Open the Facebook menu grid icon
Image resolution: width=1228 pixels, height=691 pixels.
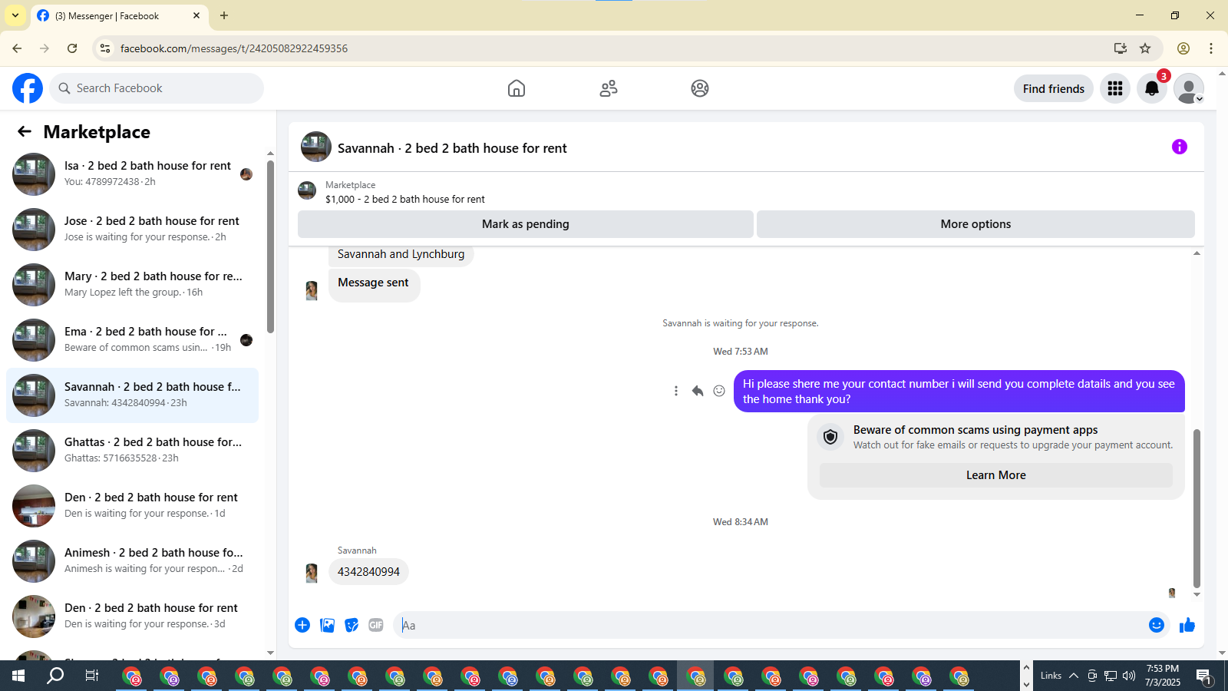click(x=1115, y=88)
